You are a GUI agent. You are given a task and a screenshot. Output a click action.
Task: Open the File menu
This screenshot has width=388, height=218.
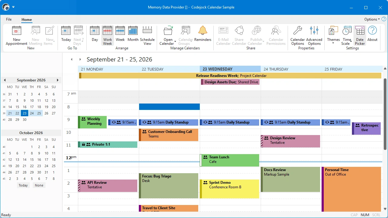[x=9, y=19]
